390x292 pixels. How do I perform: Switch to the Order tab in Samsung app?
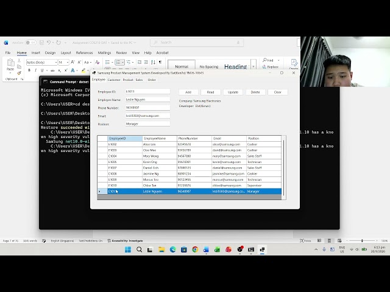152,80
